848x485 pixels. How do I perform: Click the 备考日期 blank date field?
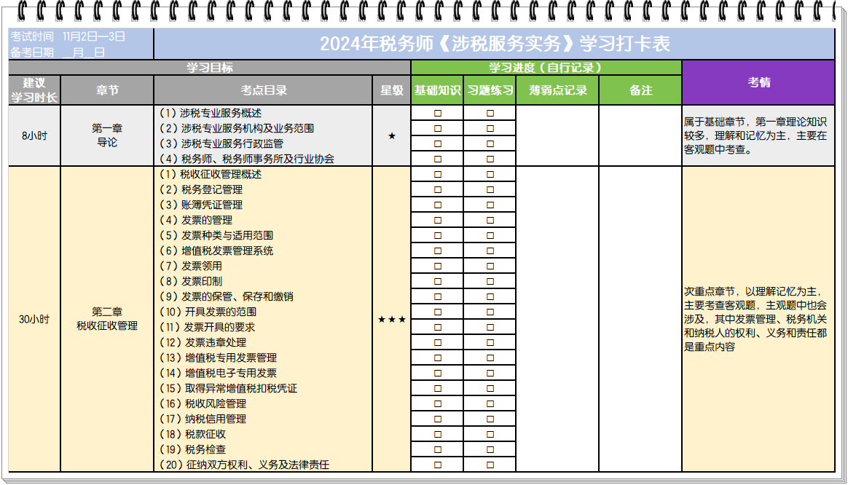click(84, 52)
